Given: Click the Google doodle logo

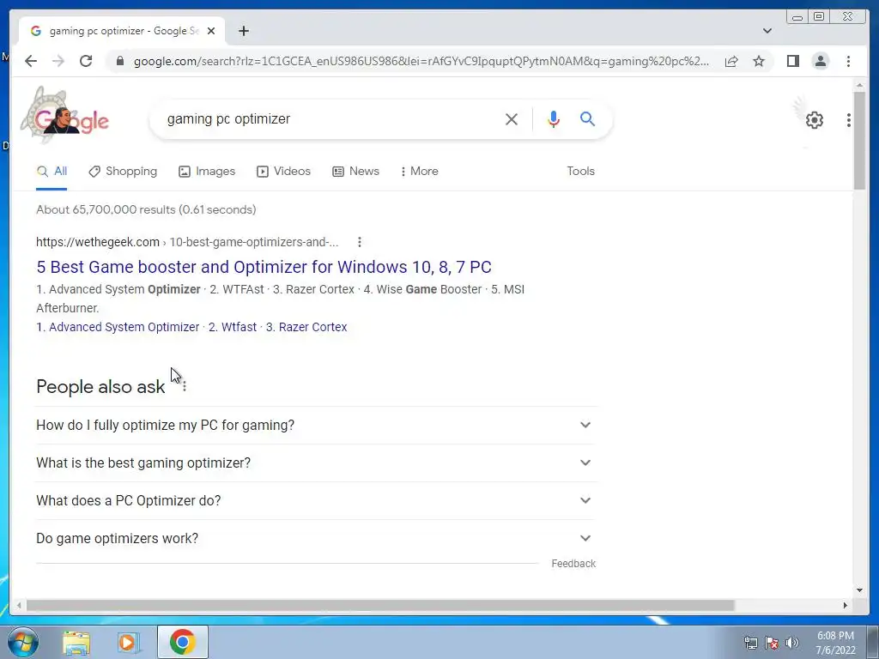Looking at the screenshot, I should 66,117.
